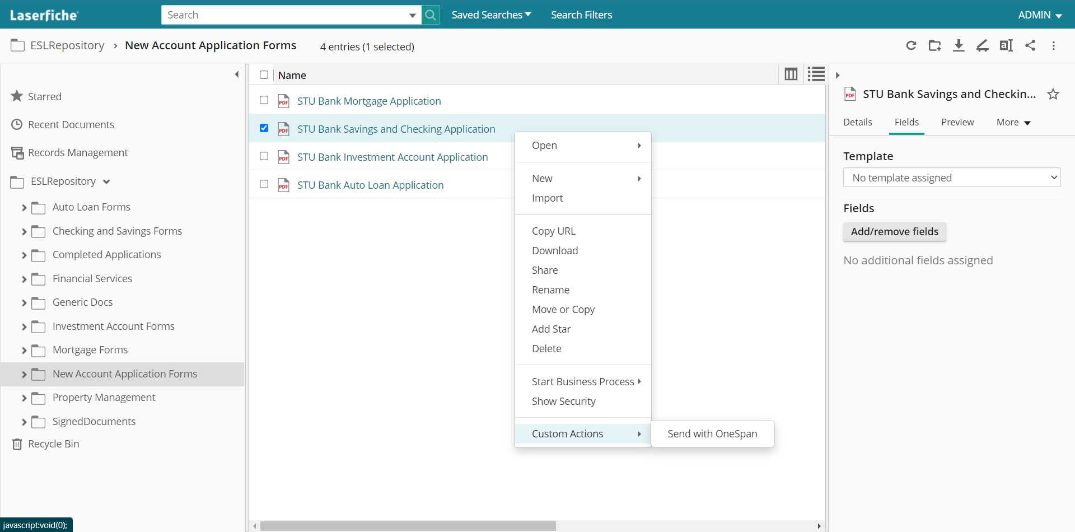The image size is (1075, 532).
Task: Click the search magnifier button
Action: [x=431, y=15]
